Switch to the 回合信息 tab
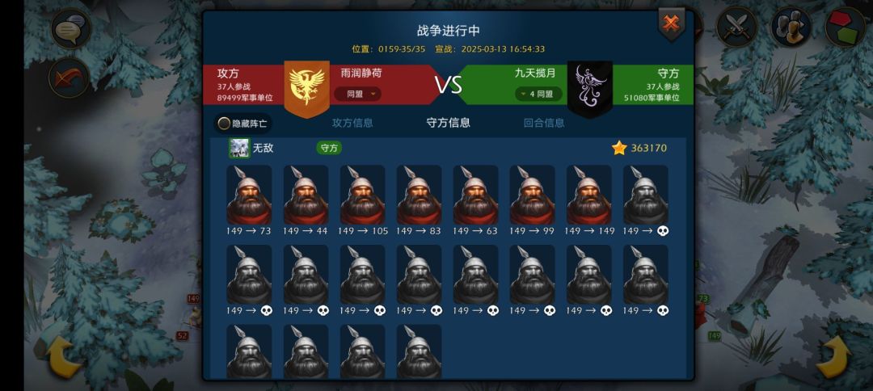Viewport: 873px width, 391px height. click(x=544, y=123)
